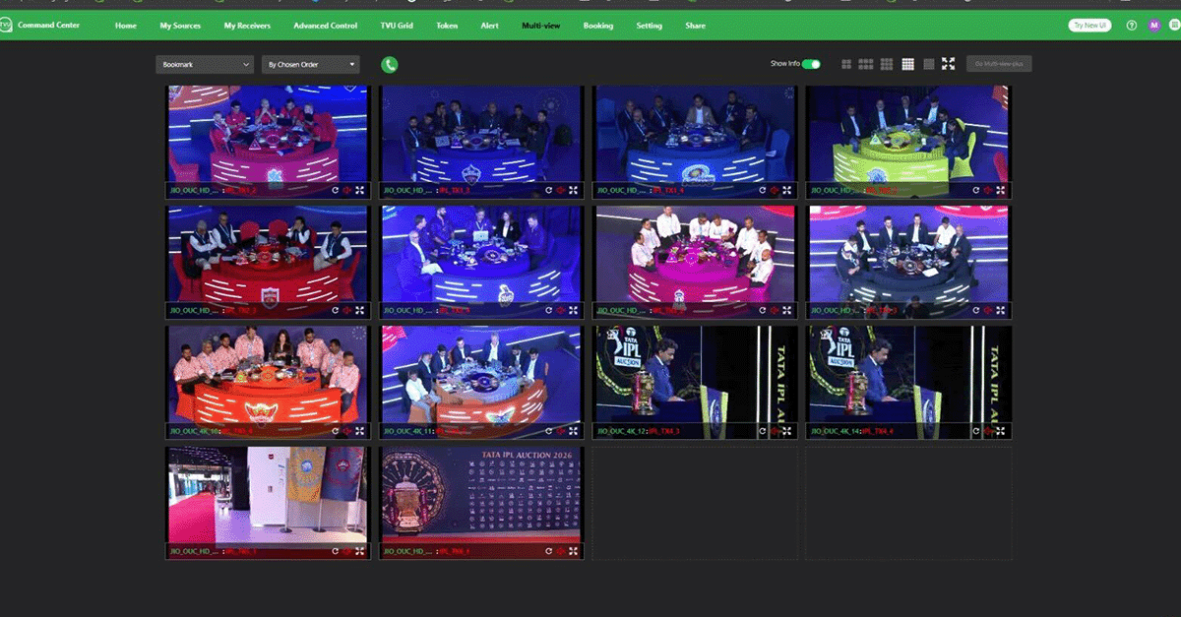
Task: Open the Token menu
Action: (447, 26)
